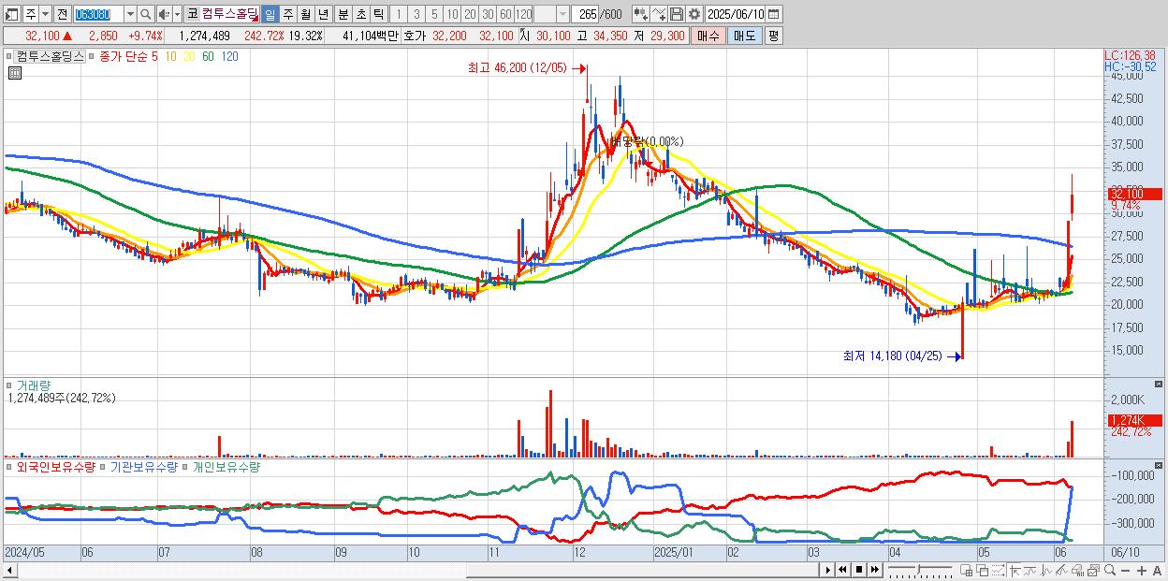
Task: Click the candlestick line icon at bottom
Action: click(1046, 571)
